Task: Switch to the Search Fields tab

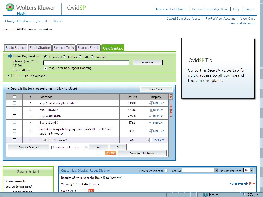Action: 88,48
